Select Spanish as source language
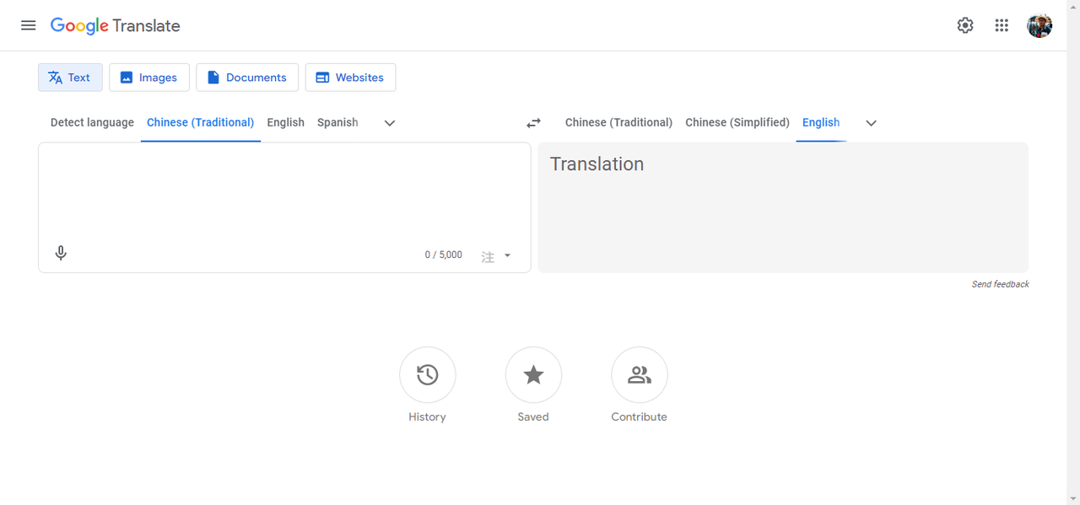Screen dimensions: 1080x505 click(x=337, y=123)
